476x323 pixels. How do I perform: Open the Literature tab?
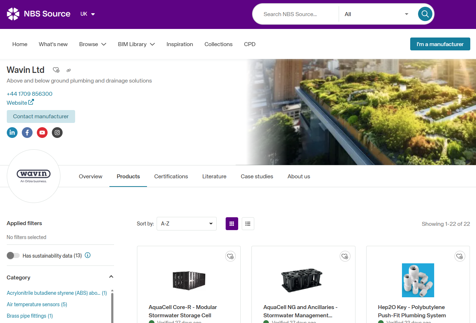(214, 177)
